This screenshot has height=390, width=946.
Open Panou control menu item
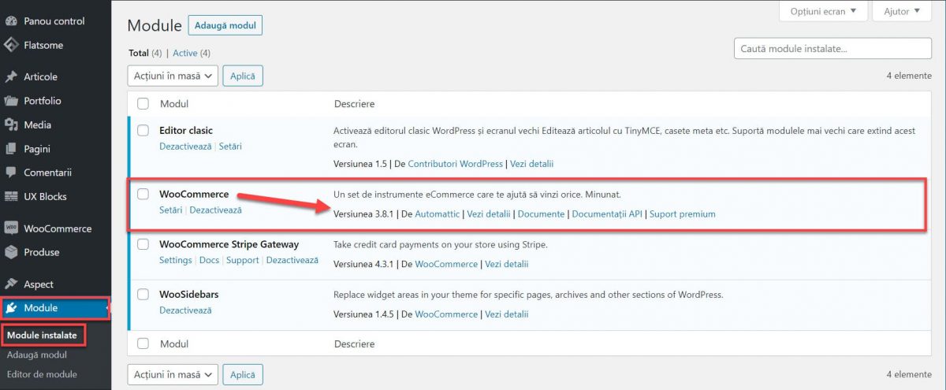(54, 21)
